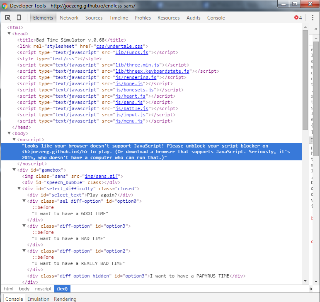Click the Elements panel vertical scrollbar

(x=305, y=83)
